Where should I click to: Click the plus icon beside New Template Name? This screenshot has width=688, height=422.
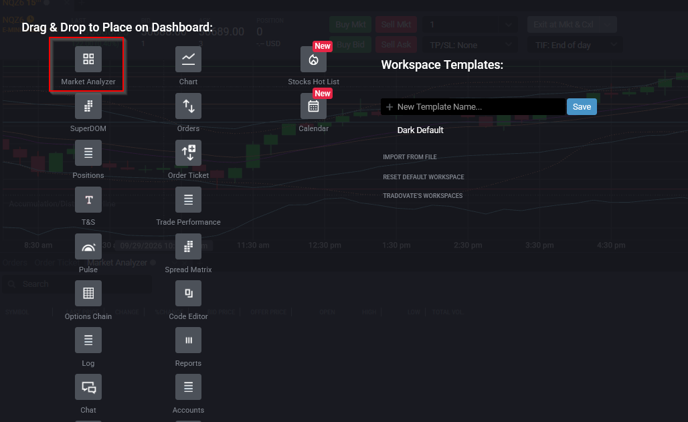click(390, 106)
